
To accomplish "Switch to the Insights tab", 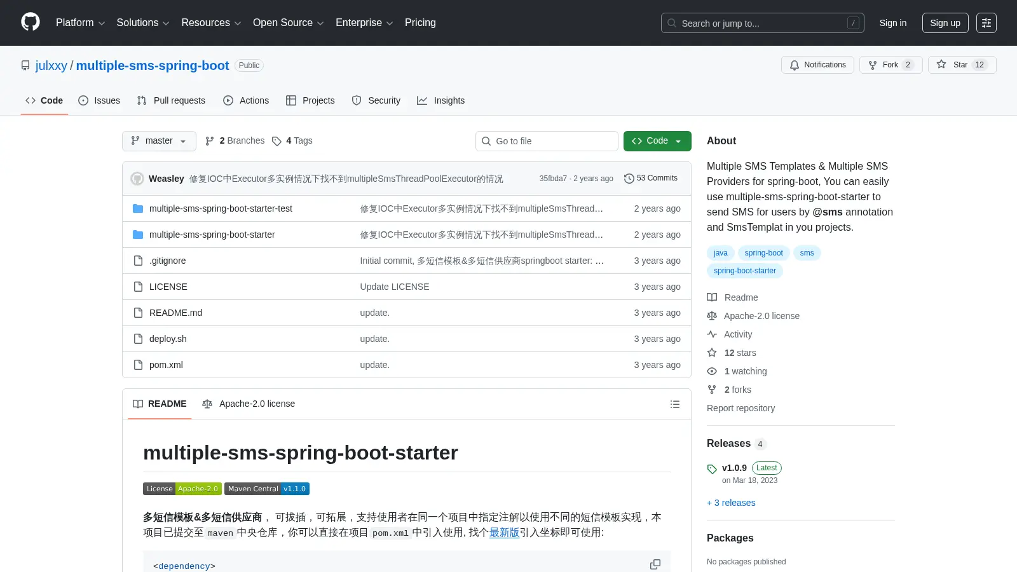I will (441, 100).
